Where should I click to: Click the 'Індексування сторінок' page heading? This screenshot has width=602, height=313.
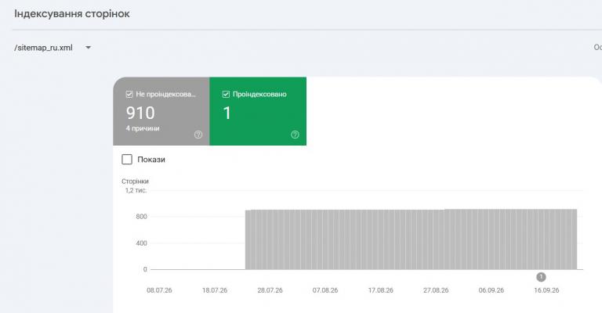pos(72,14)
